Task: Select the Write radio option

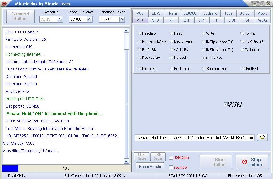Action: pyautogui.click(x=203, y=33)
